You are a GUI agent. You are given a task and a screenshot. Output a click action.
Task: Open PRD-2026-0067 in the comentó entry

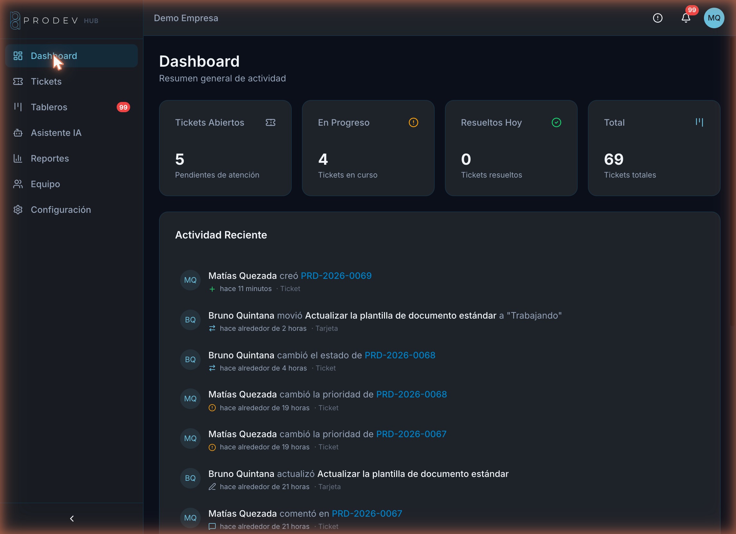[x=367, y=513]
